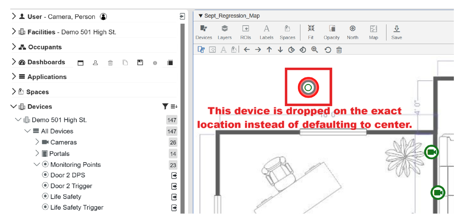Click the Save button
Screen dimensions: 468x220
[396, 32]
